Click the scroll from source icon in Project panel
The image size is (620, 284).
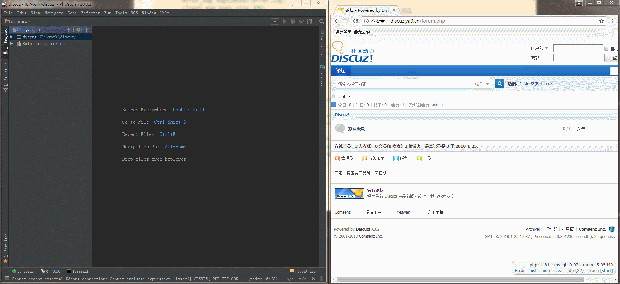69,30
